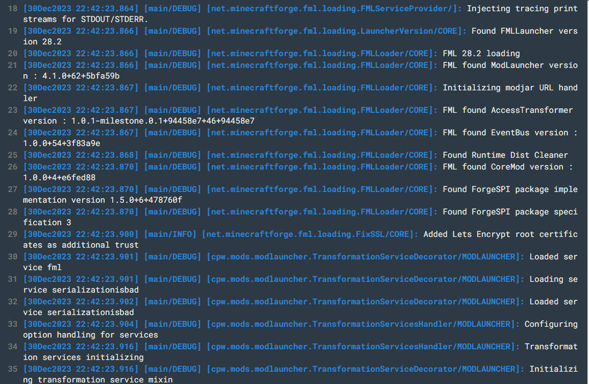Click the "fication 3" text
This screenshot has height=384, width=589.
click(x=47, y=223)
